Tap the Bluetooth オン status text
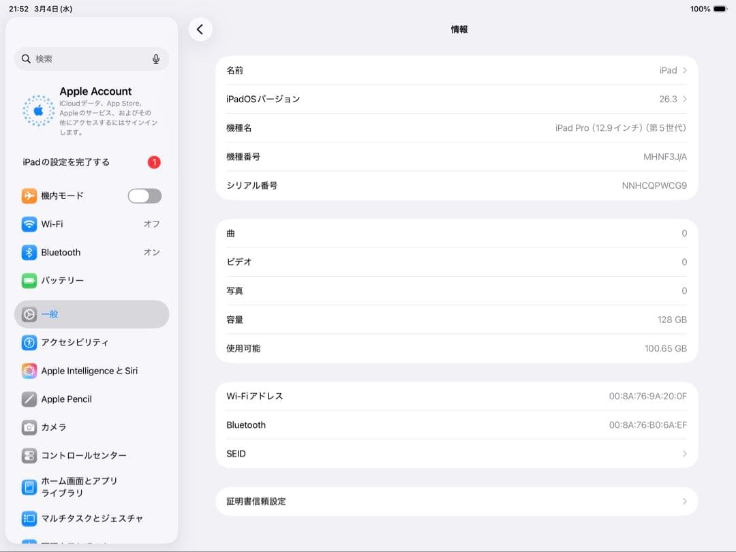 pyautogui.click(x=151, y=253)
